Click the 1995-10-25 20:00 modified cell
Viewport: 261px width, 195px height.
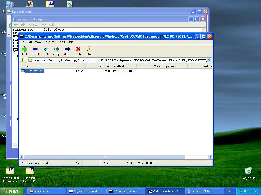coord(124,71)
